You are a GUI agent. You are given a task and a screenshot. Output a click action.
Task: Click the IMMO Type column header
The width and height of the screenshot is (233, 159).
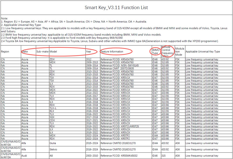tap(156, 52)
